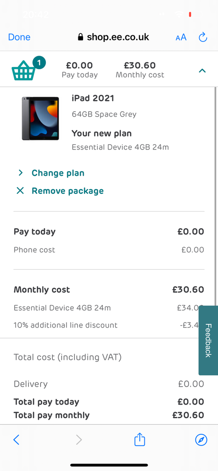
Task: Open the Feedback side tab
Action: click(x=208, y=340)
